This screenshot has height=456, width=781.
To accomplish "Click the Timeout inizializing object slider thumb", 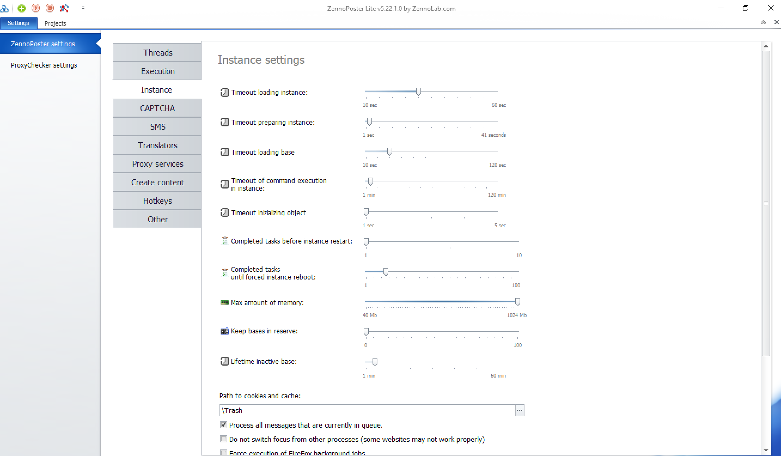I will tap(366, 212).
